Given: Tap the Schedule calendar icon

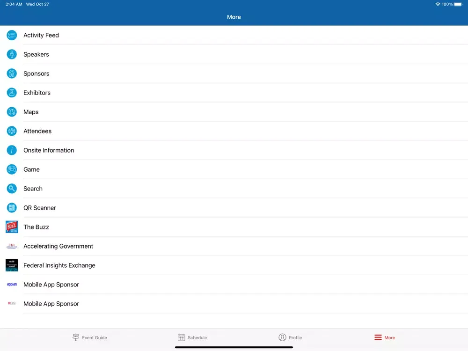Looking at the screenshot, I should pos(181,337).
